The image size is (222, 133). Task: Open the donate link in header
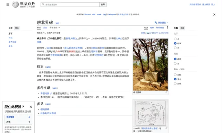pyautogui.click(x=195, y=5)
